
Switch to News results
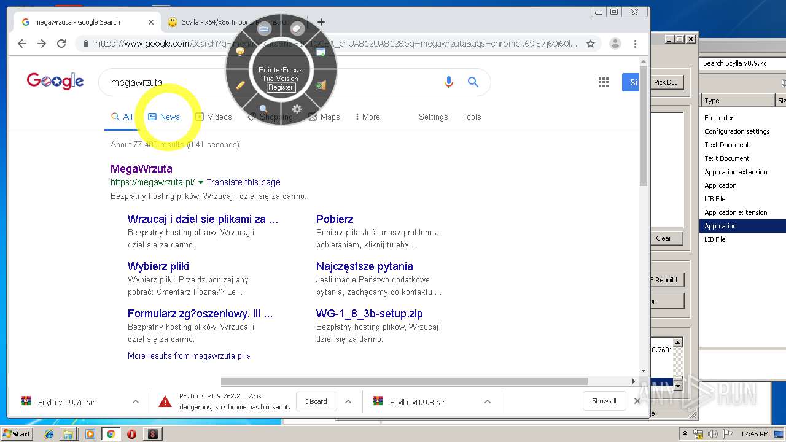click(x=164, y=117)
